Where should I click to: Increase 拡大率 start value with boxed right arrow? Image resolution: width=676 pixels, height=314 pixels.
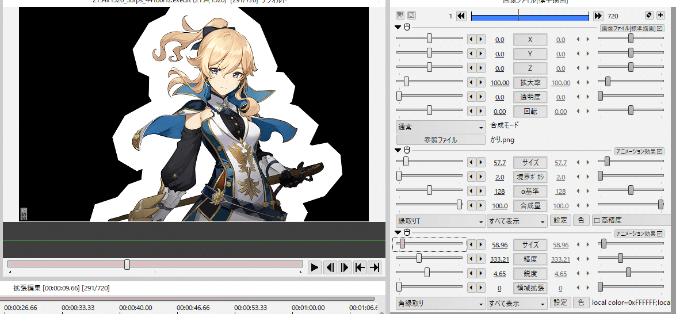[x=480, y=82]
